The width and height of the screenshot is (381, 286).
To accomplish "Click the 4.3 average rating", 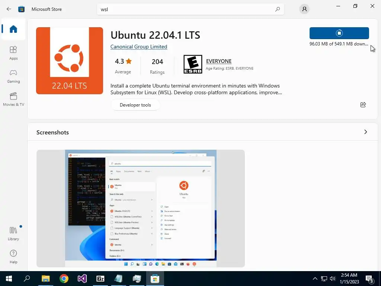I will (x=123, y=61).
